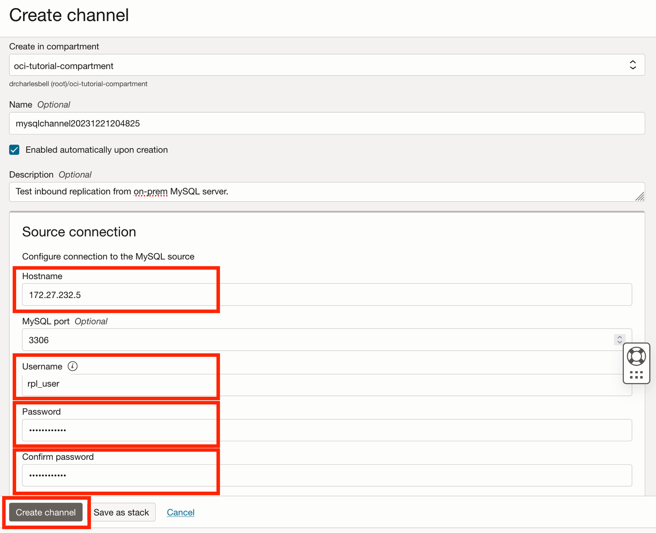Image resolution: width=656 pixels, height=533 pixels.
Task: Click the compartment path text drcharlesbell (root)/oci-tutorial-compartment
Action: tap(78, 84)
